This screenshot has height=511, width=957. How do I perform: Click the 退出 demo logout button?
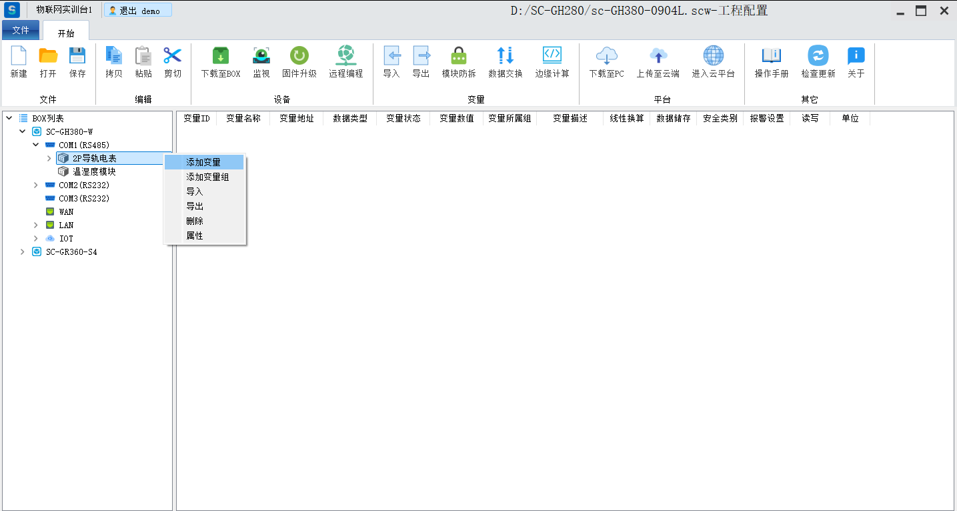pos(138,11)
